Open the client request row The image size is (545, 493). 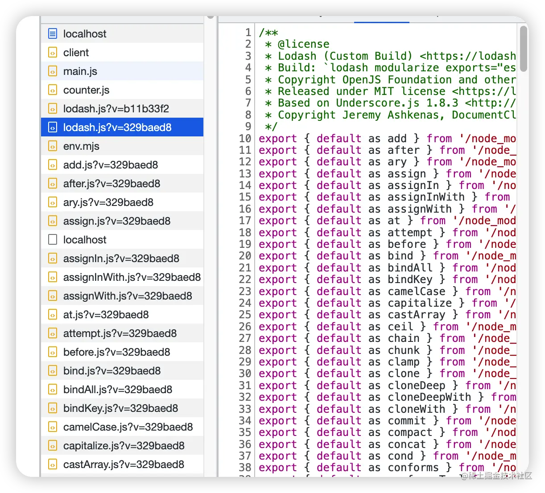click(122, 53)
